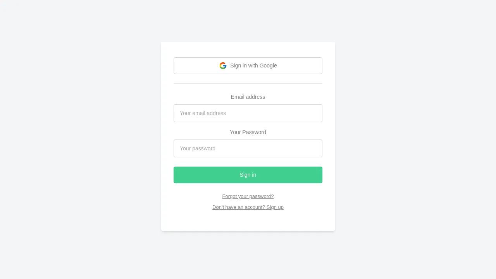Click the 'Sign up' words at link end
496x279 pixels.
coord(275,207)
